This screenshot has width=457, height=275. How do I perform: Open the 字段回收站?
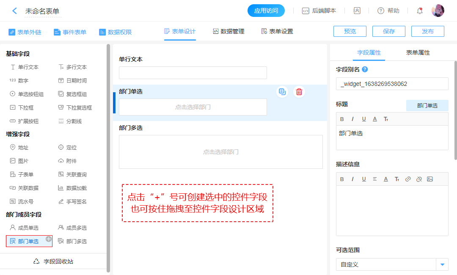[53, 261]
